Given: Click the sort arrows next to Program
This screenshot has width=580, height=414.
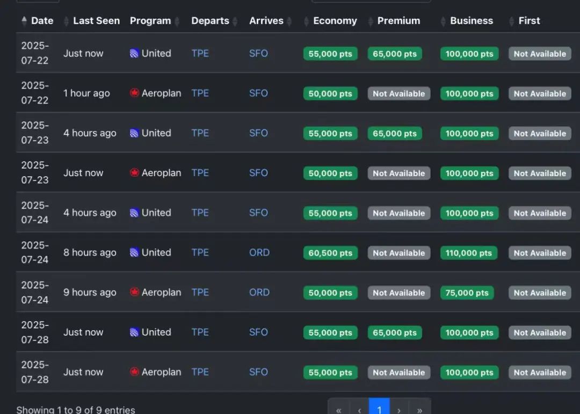Looking at the screenshot, I should (176, 21).
